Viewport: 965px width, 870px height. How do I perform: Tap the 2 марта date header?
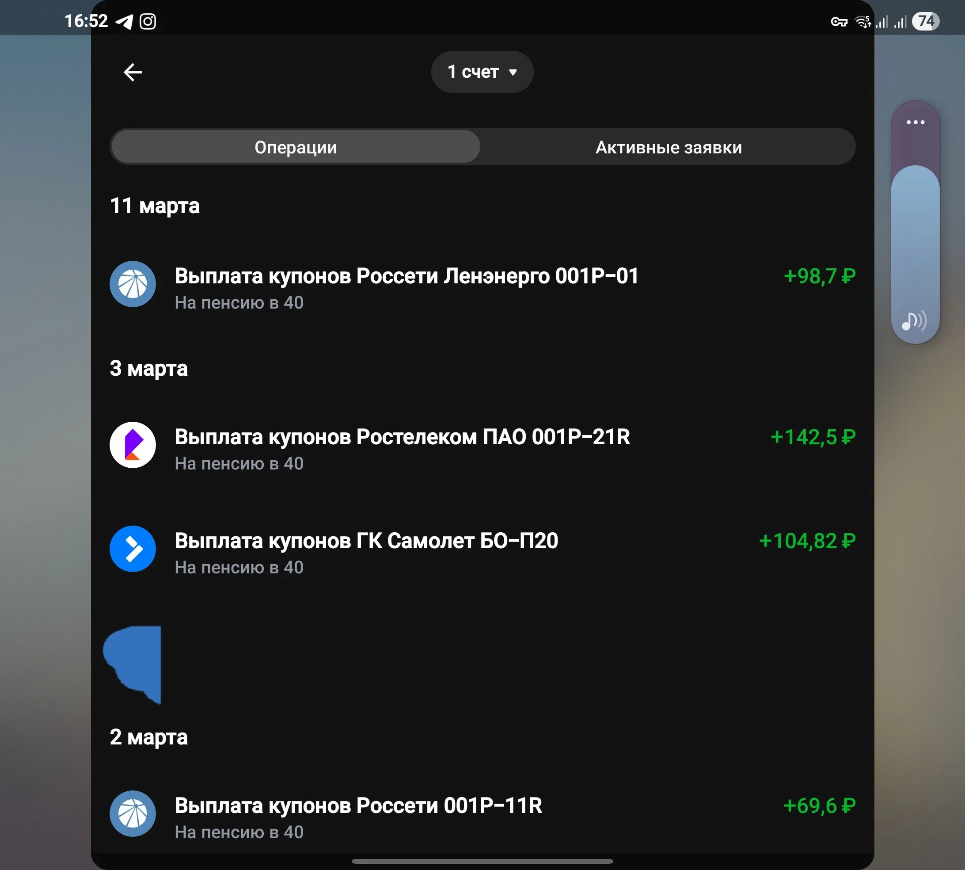tap(148, 737)
